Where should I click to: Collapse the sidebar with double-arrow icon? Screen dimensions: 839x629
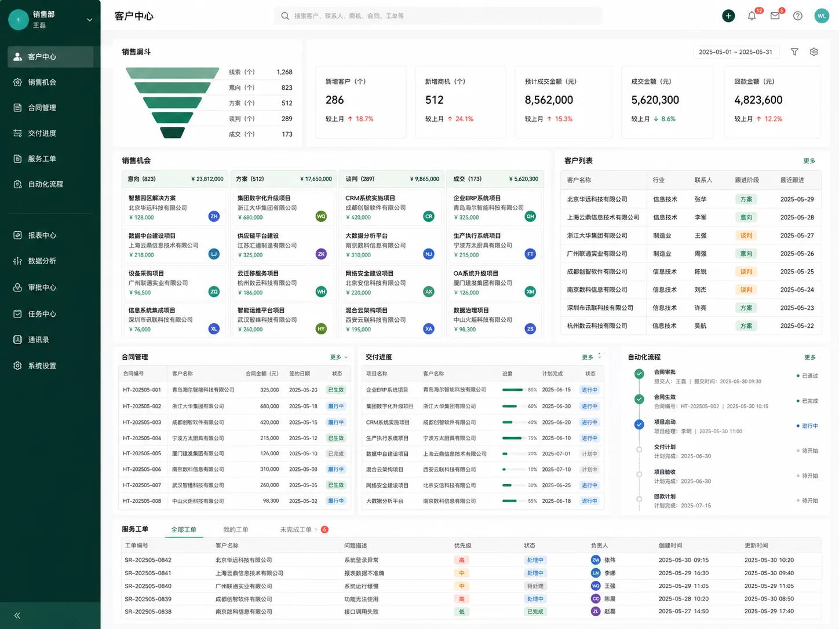(17, 616)
